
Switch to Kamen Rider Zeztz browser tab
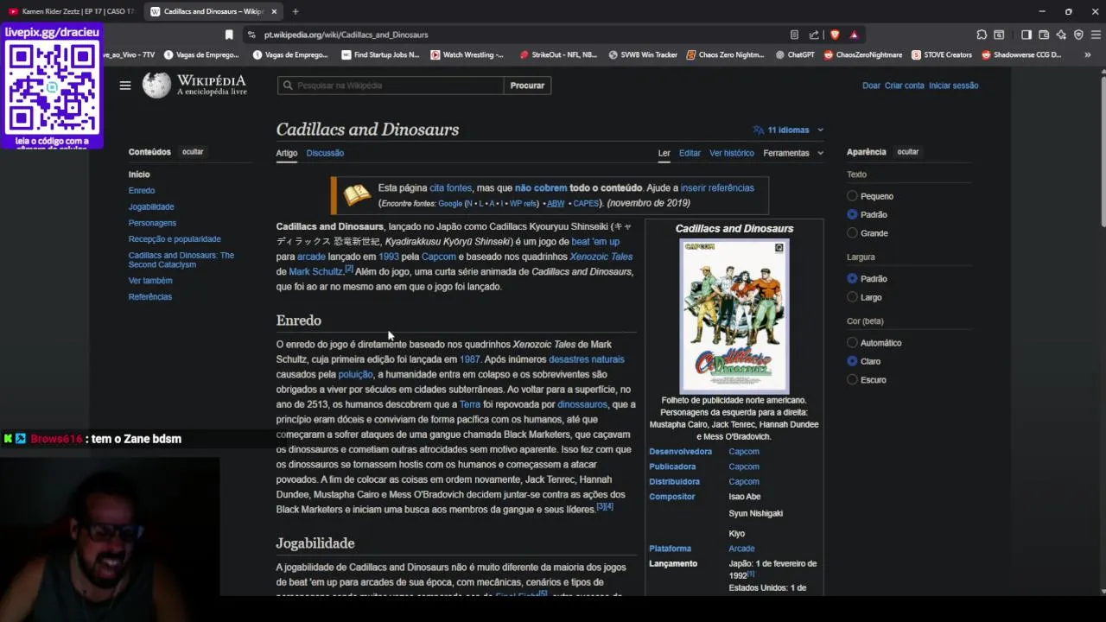[x=71, y=11]
